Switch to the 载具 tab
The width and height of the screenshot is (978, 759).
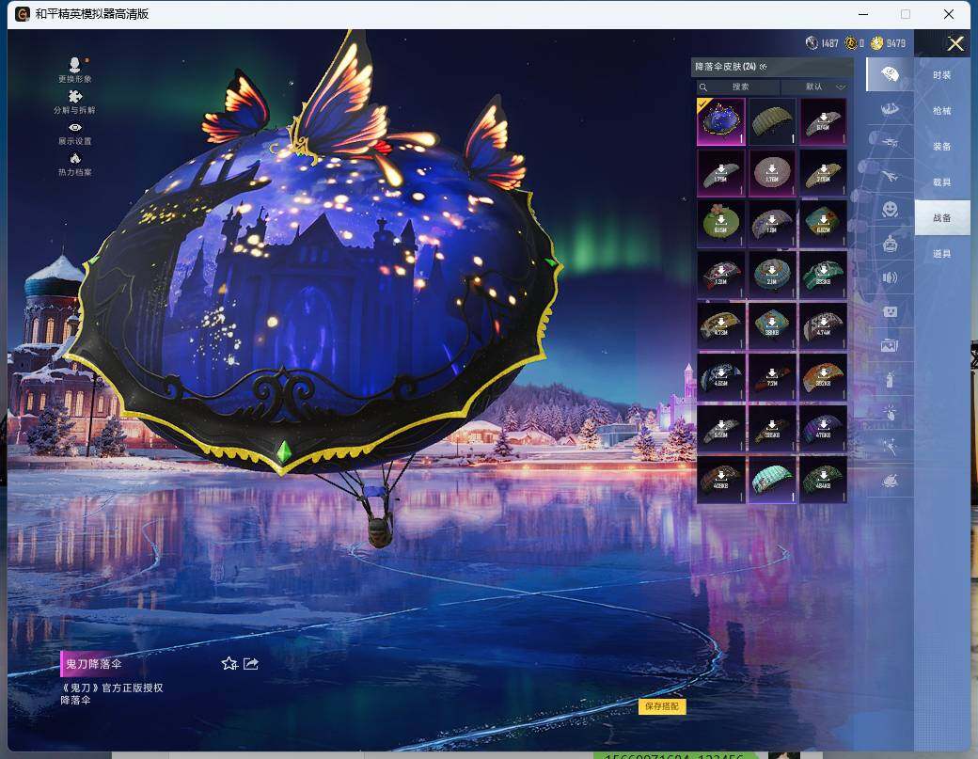(x=942, y=182)
